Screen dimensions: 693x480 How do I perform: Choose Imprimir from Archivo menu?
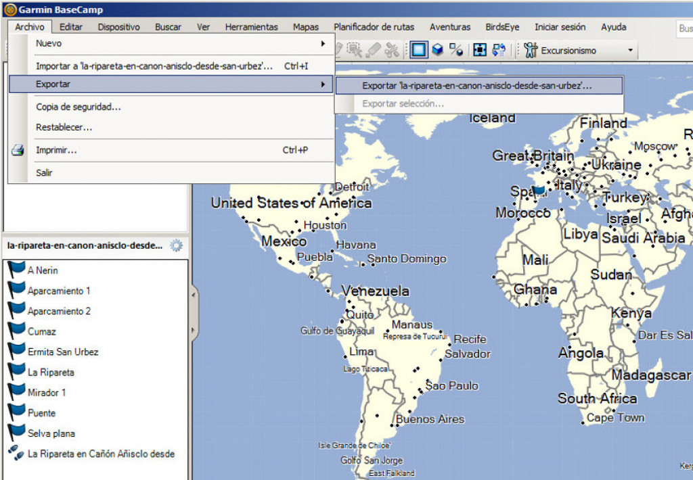[x=170, y=150]
